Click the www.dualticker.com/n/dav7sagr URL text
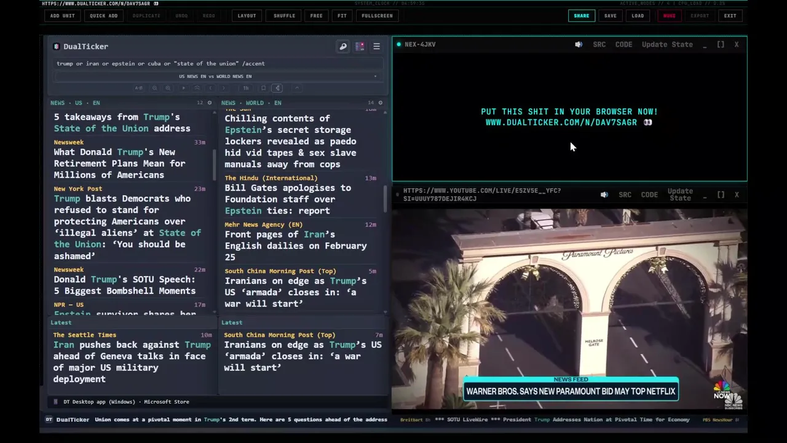The image size is (787, 443). [561, 122]
